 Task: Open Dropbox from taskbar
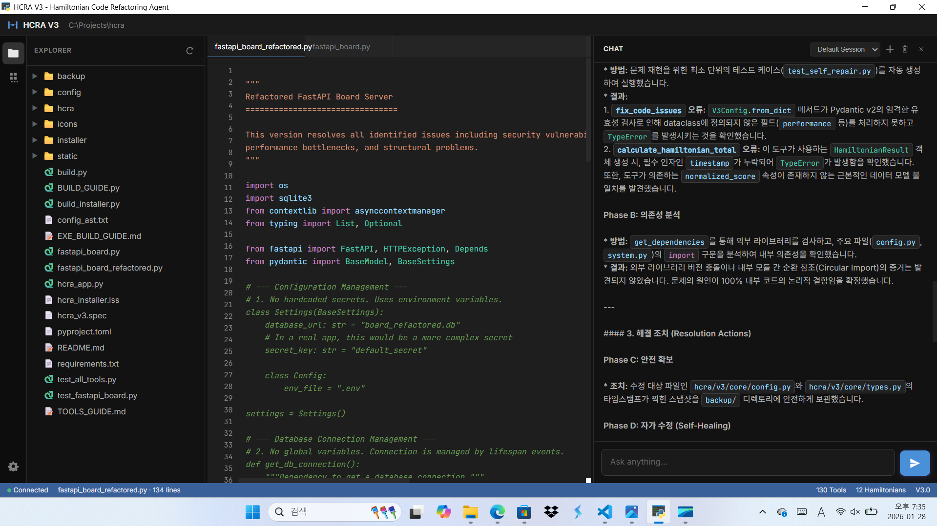tap(551, 512)
